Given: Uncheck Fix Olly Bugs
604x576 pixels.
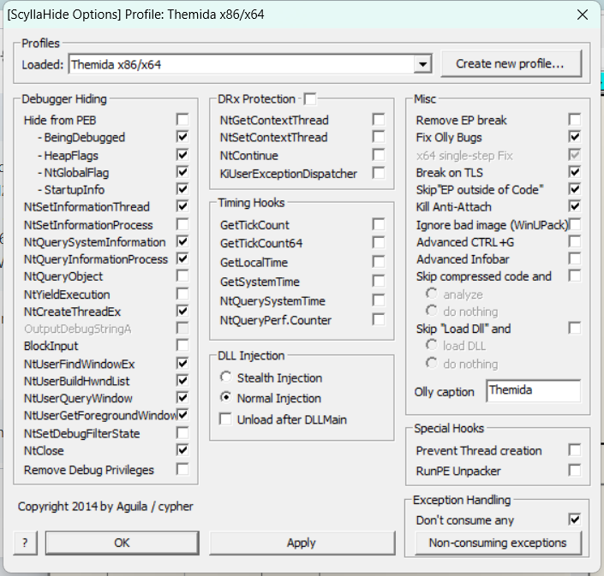Looking at the screenshot, I should click(575, 137).
